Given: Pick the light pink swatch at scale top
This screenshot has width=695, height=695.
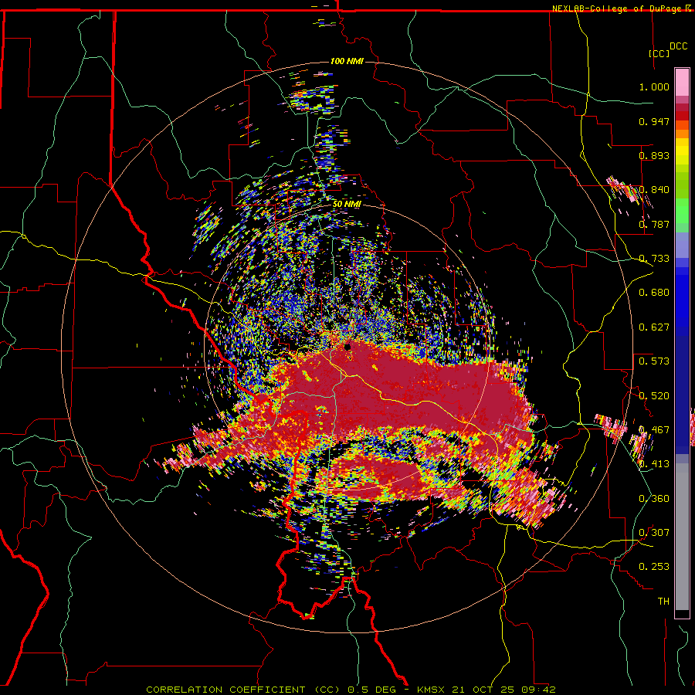Looking at the screenshot, I should (x=682, y=82).
